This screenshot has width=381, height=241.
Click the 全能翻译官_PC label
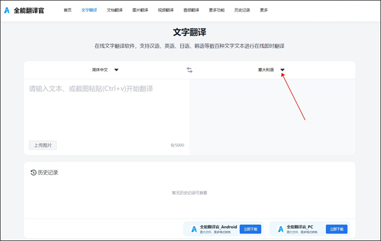tap(300, 227)
